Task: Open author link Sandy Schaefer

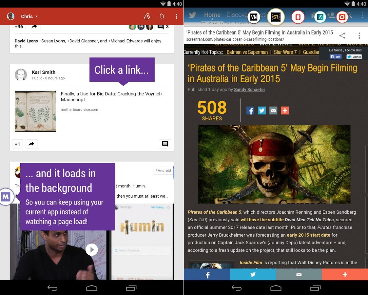Action: [x=249, y=89]
